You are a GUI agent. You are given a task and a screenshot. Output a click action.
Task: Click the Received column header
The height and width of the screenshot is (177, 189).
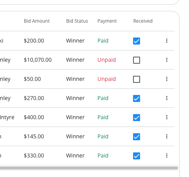point(143,21)
